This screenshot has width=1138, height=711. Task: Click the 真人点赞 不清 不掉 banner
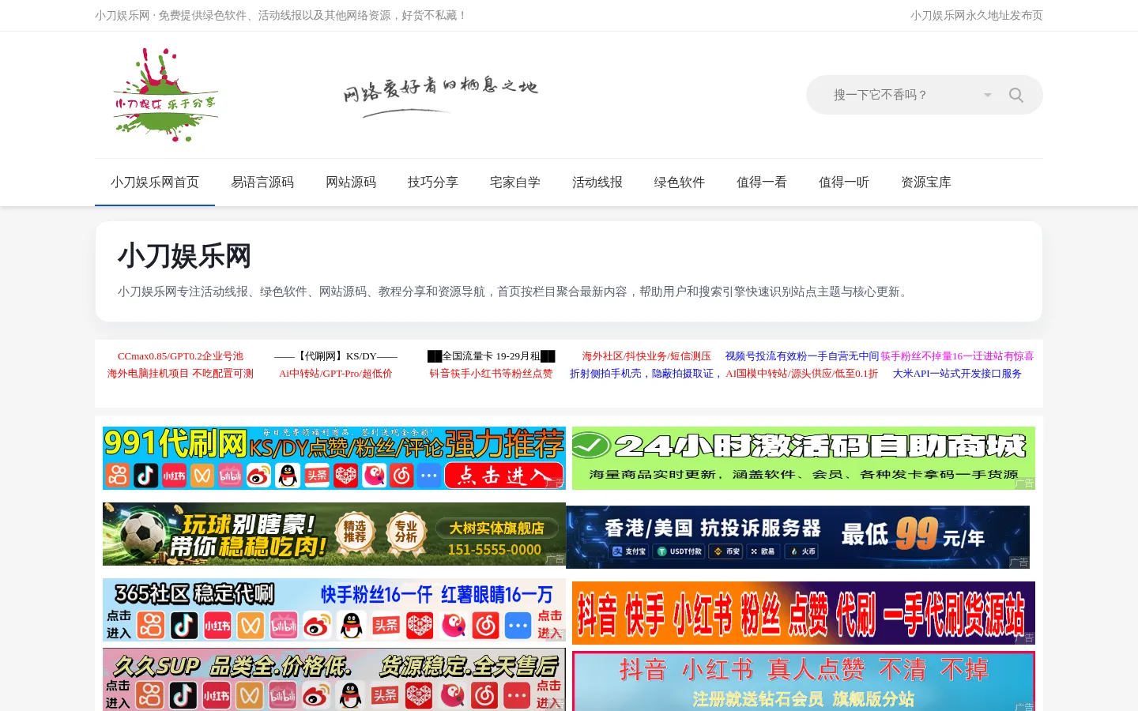804,681
